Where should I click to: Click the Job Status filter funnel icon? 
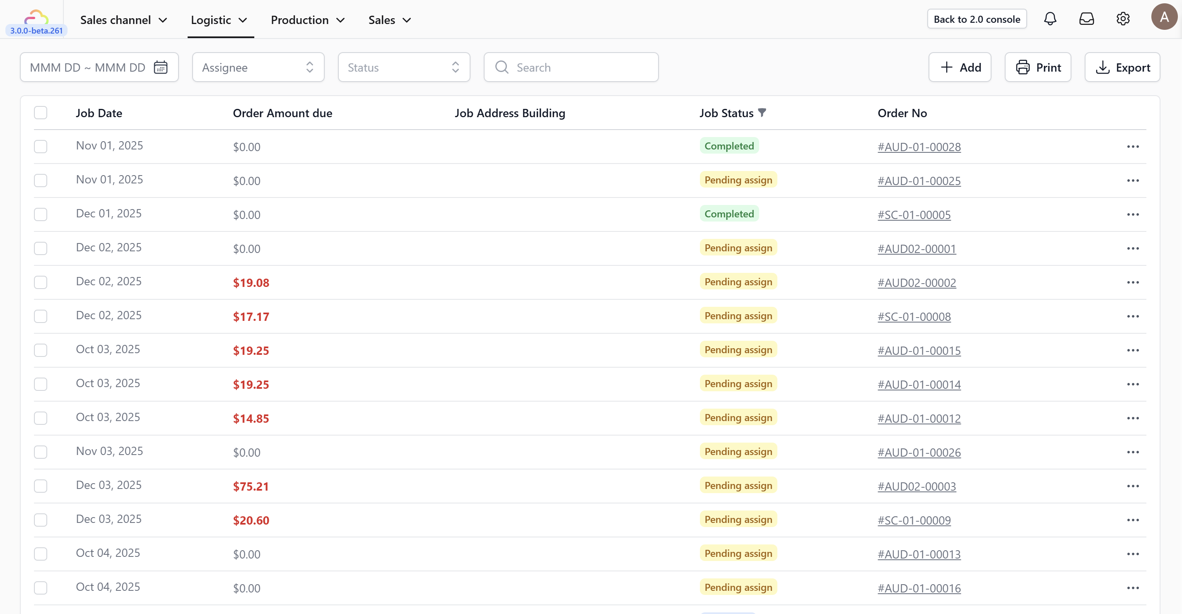point(762,112)
